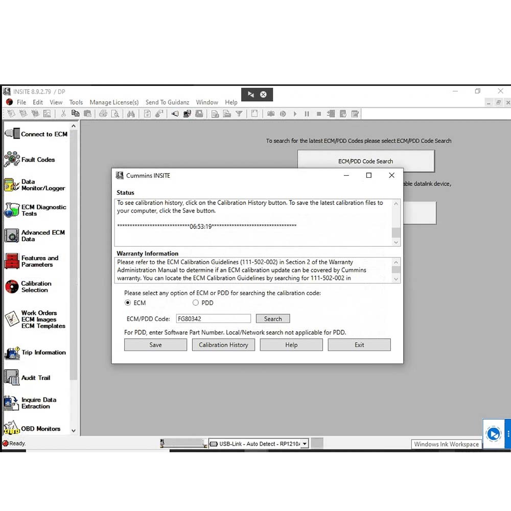Click the blue play overlay icon
This screenshot has height=511, width=511.
(494, 434)
